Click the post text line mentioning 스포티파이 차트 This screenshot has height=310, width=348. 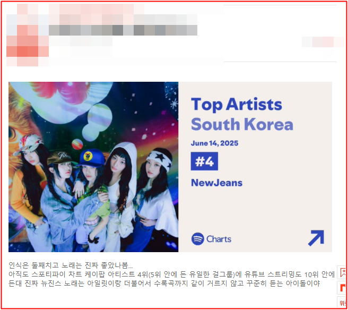tap(171, 274)
